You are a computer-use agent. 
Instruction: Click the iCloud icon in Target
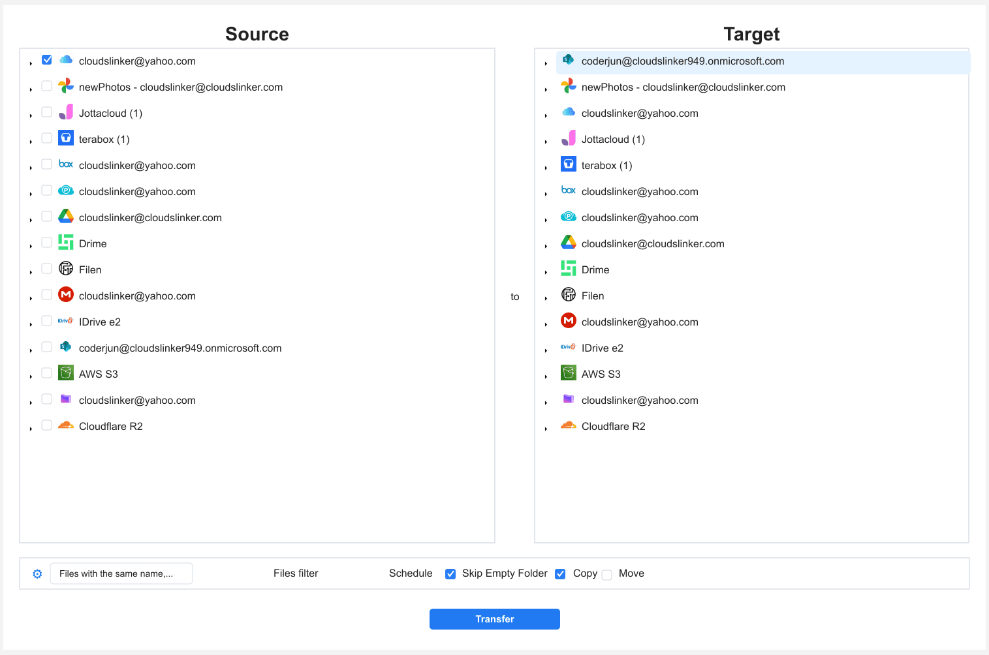[569, 112]
